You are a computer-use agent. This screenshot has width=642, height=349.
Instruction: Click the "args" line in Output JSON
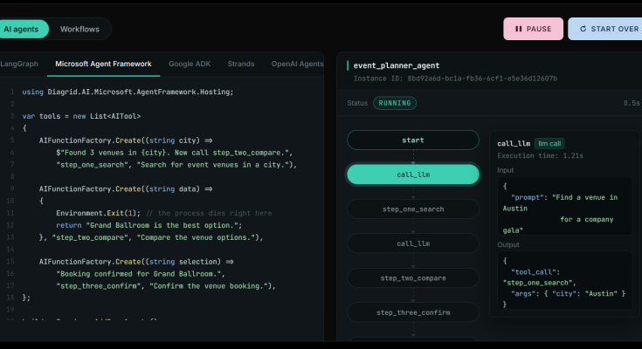click(568, 294)
